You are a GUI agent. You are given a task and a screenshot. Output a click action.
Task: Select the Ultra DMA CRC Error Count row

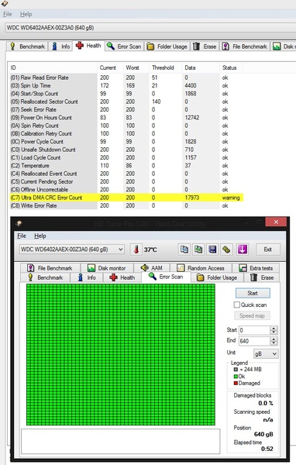126,198
